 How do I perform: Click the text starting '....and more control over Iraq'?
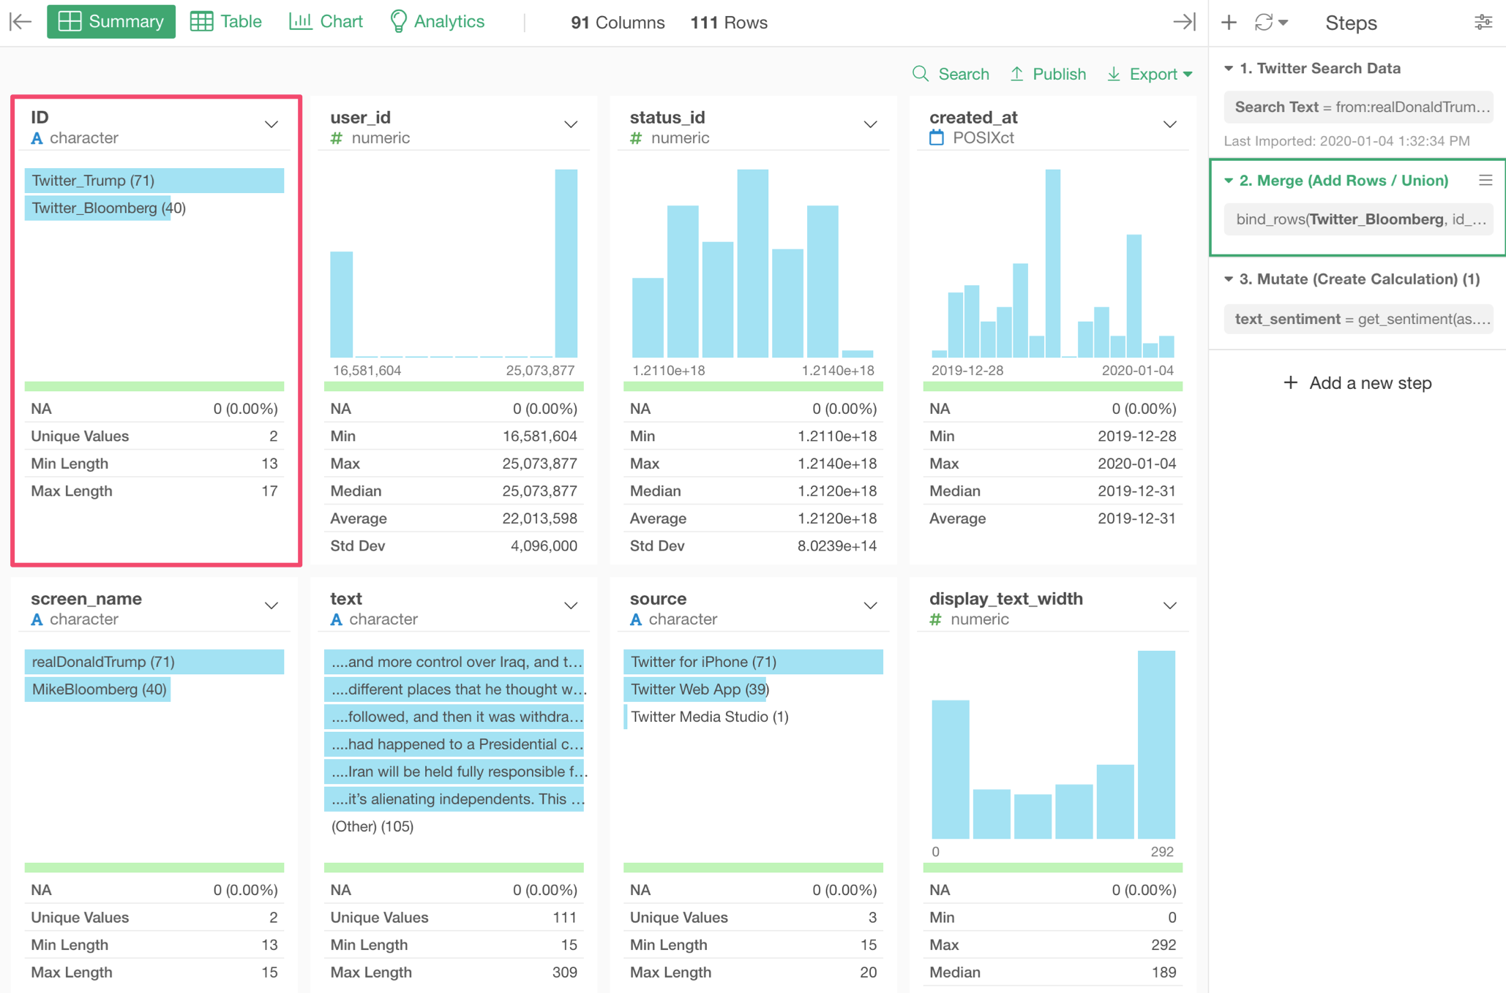pos(454,662)
